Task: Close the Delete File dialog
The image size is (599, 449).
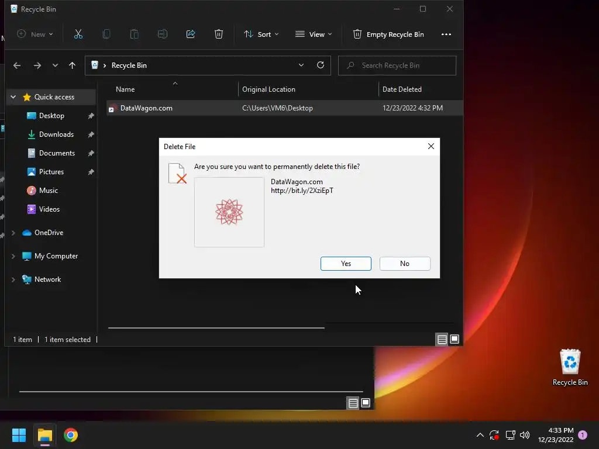Action: click(x=431, y=146)
